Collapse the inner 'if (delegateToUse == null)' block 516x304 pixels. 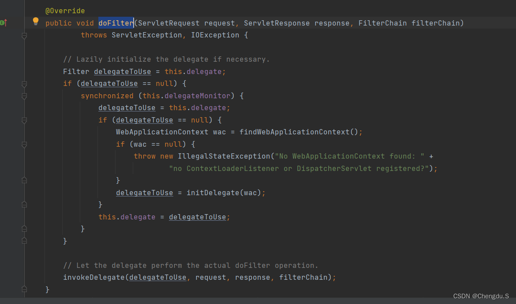click(x=24, y=120)
